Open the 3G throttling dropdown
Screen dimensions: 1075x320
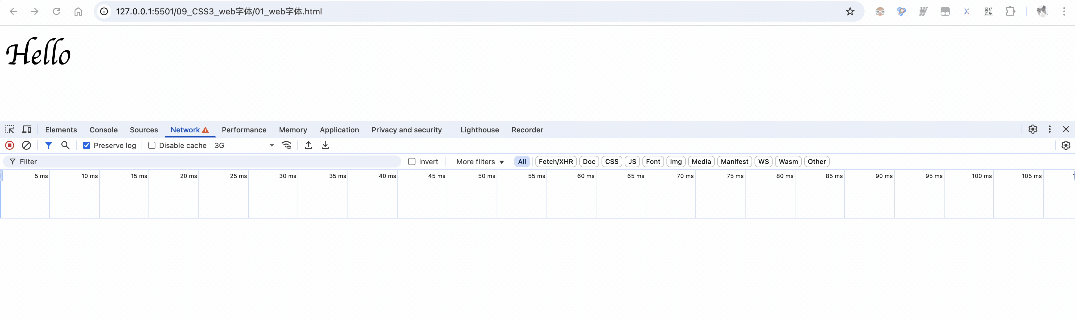point(244,145)
